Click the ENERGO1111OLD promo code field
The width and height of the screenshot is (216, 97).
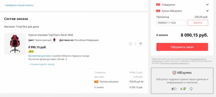pos(171,23)
